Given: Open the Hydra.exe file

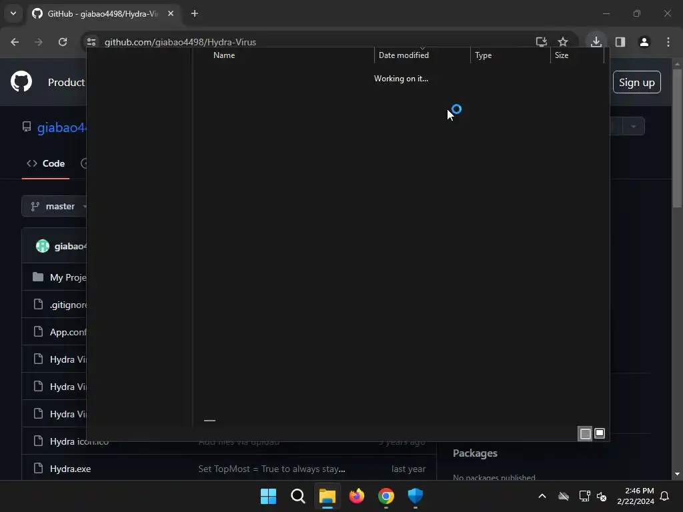Looking at the screenshot, I should click(70, 469).
